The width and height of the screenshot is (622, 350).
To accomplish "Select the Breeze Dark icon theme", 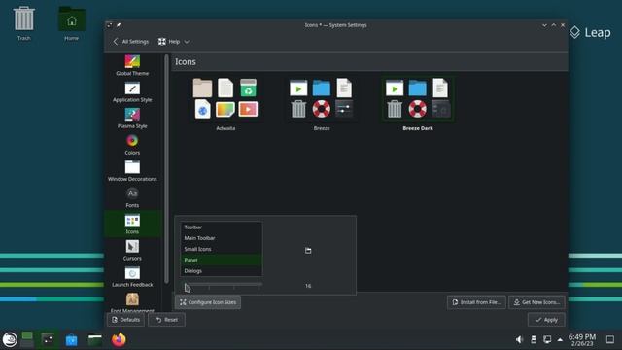I will pyautogui.click(x=418, y=104).
